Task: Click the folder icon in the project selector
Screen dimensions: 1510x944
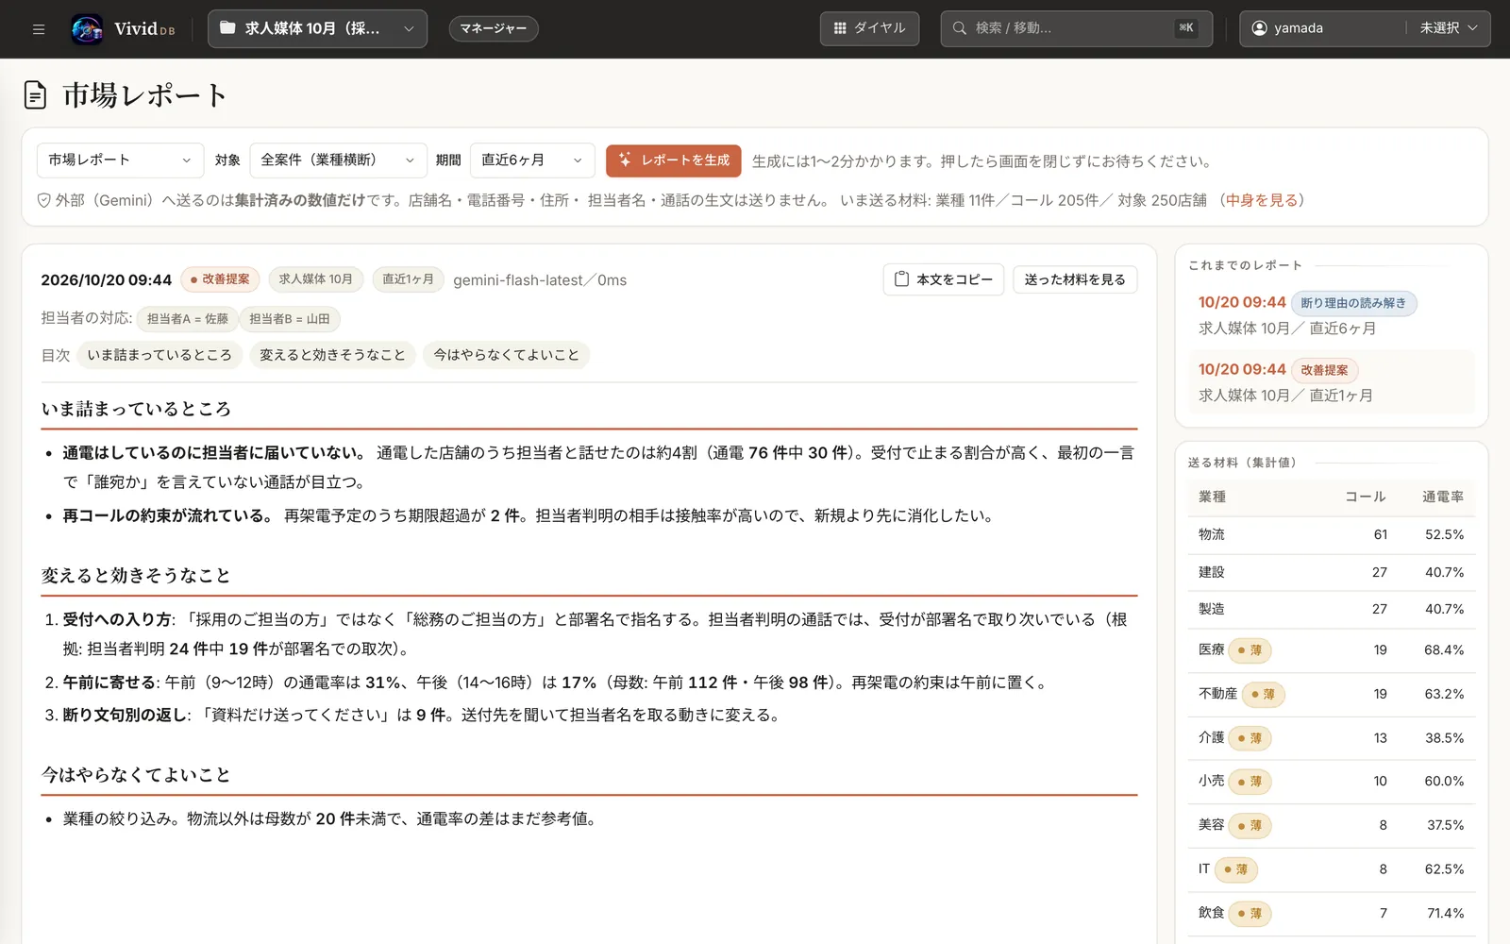Action: (227, 28)
